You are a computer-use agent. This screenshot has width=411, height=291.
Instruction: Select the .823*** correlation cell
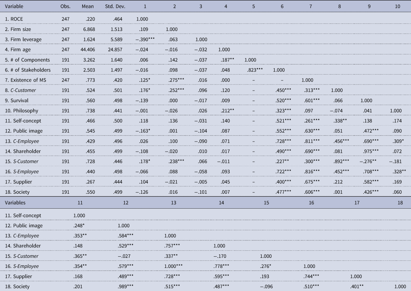coord(255,70)
